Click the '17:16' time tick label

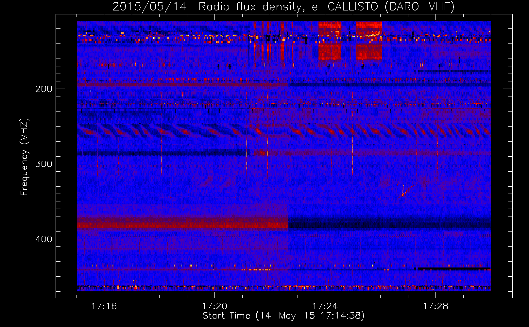(104, 306)
